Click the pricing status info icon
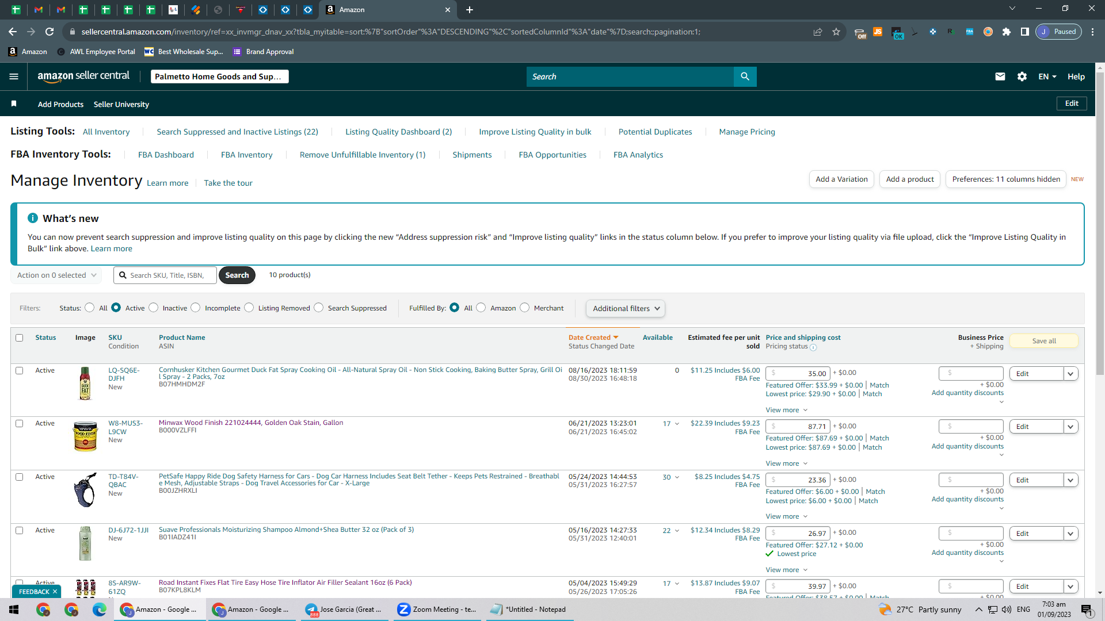This screenshot has height=621, width=1105. [x=813, y=347]
